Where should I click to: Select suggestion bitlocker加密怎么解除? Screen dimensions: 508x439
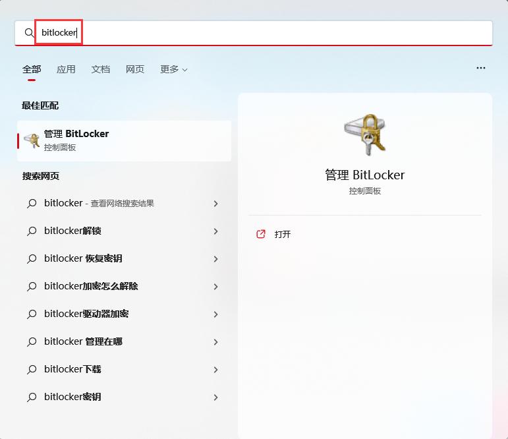[124, 286]
